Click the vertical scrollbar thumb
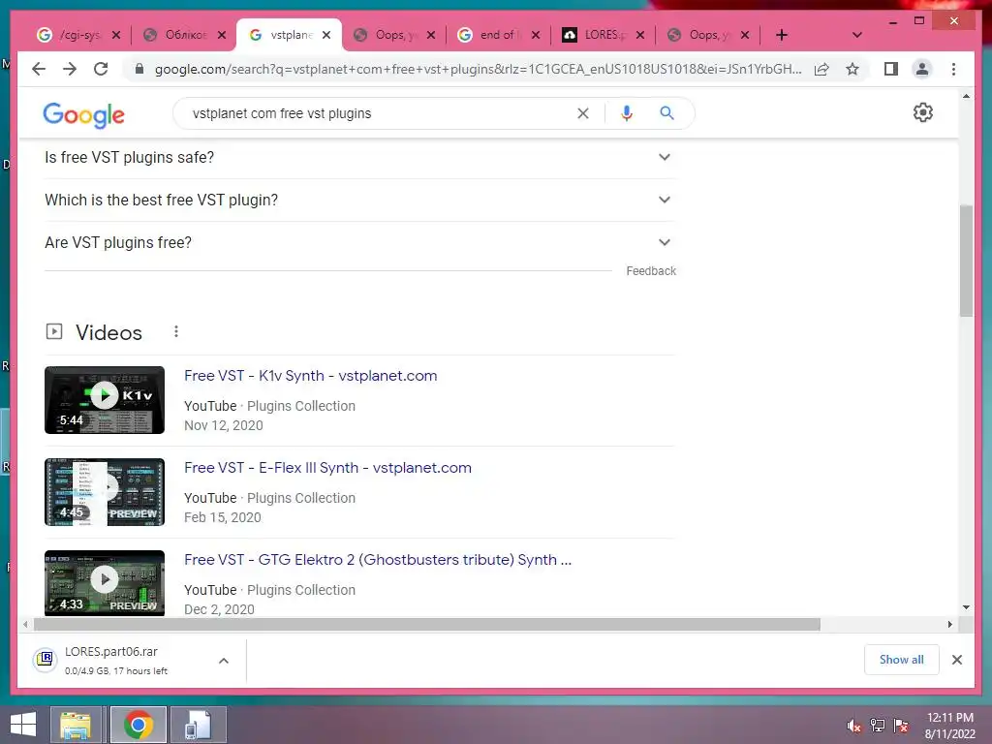Viewport: 992px width, 744px height. coord(966,261)
